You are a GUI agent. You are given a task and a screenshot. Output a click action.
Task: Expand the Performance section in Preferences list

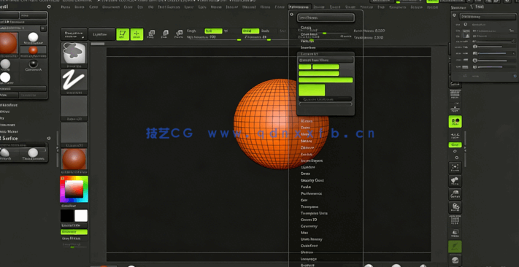[x=311, y=193]
